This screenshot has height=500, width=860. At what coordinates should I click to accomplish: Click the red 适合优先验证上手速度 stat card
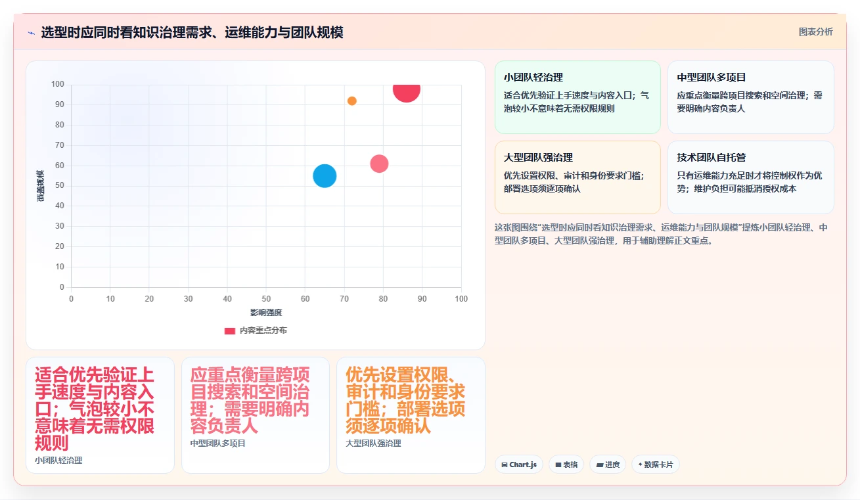(x=100, y=415)
